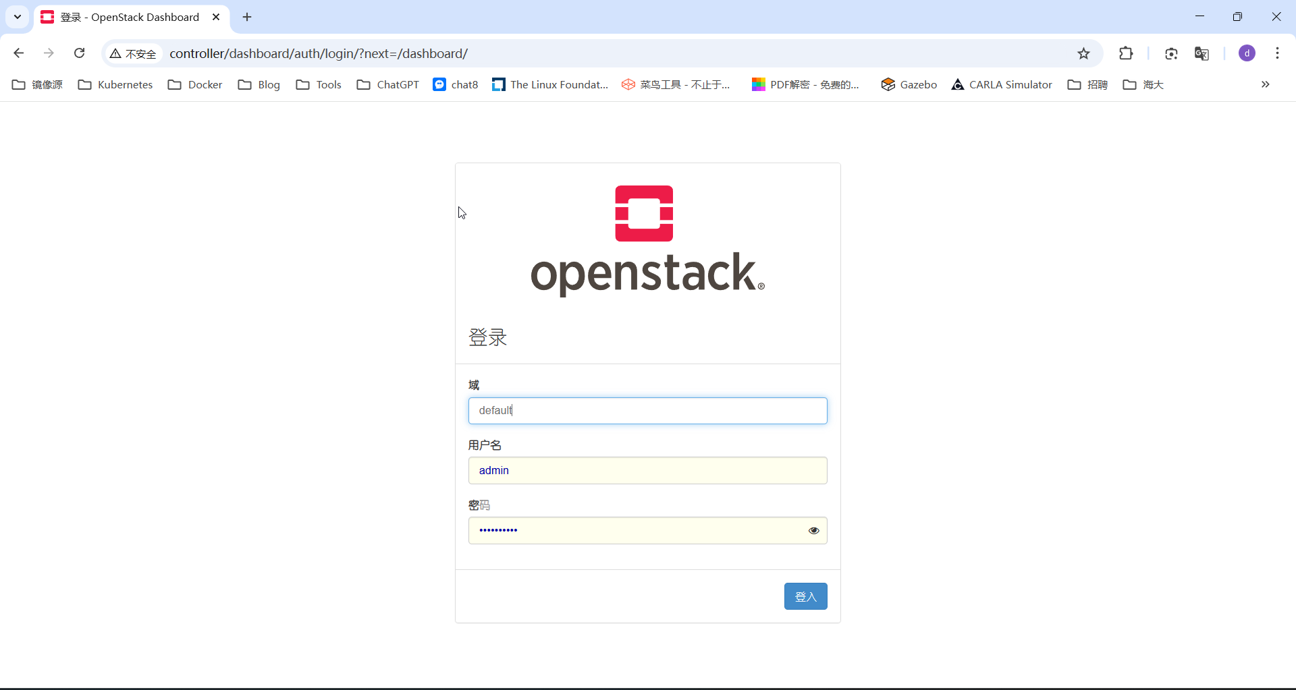The height and width of the screenshot is (690, 1296).
Task: Bookmark this page with the star icon
Action: (1083, 53)
